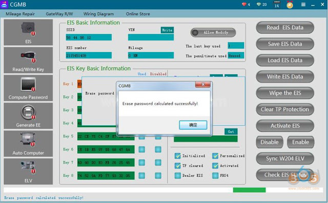Screen dimensions: 328x203
Task: Check the Dealer EIS checkbox
Action: [178, 175]
